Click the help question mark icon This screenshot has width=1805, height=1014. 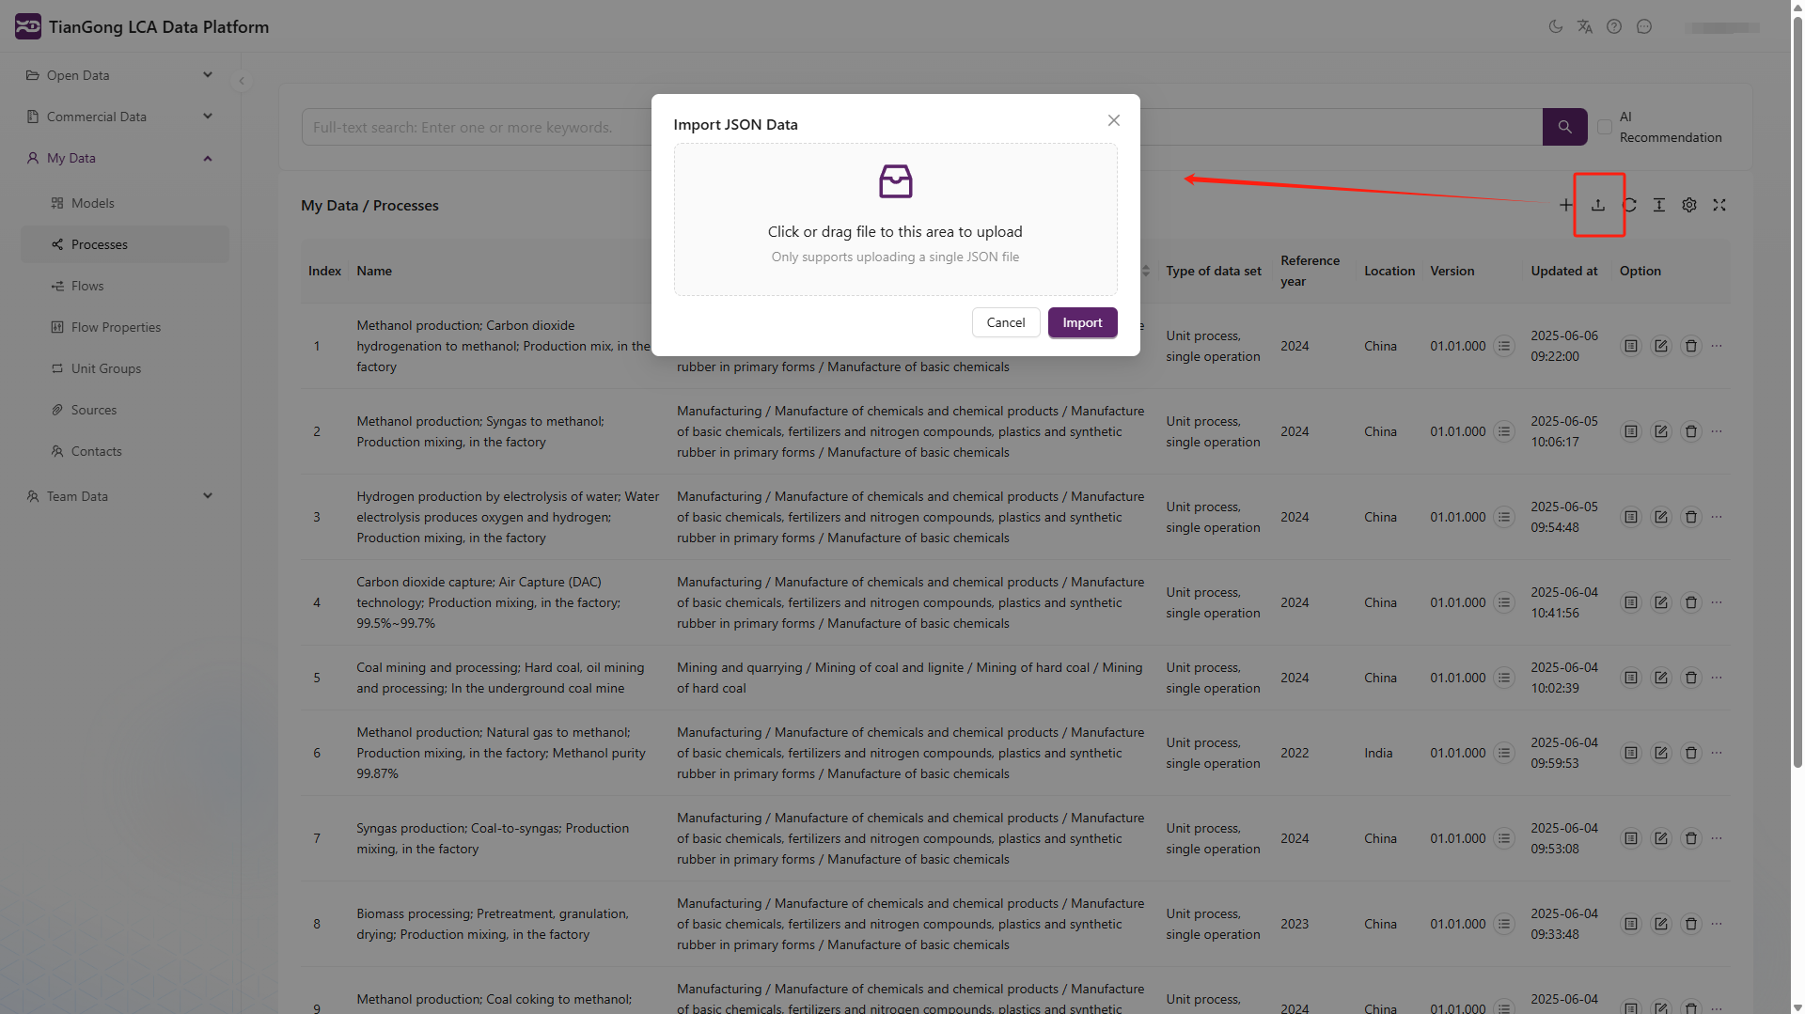pos(1614,26)
